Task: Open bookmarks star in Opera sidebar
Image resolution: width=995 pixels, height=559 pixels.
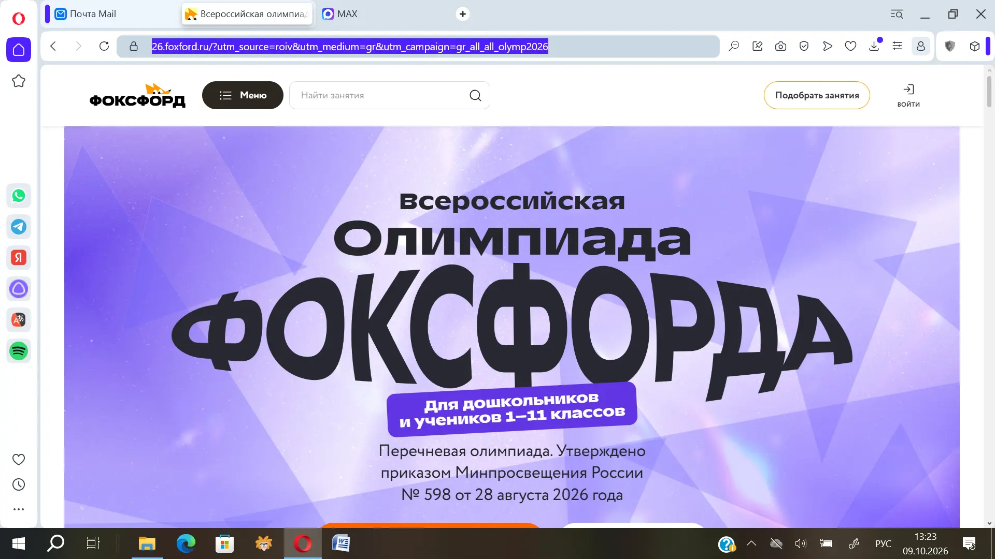Action: click(x=19, y=81)
